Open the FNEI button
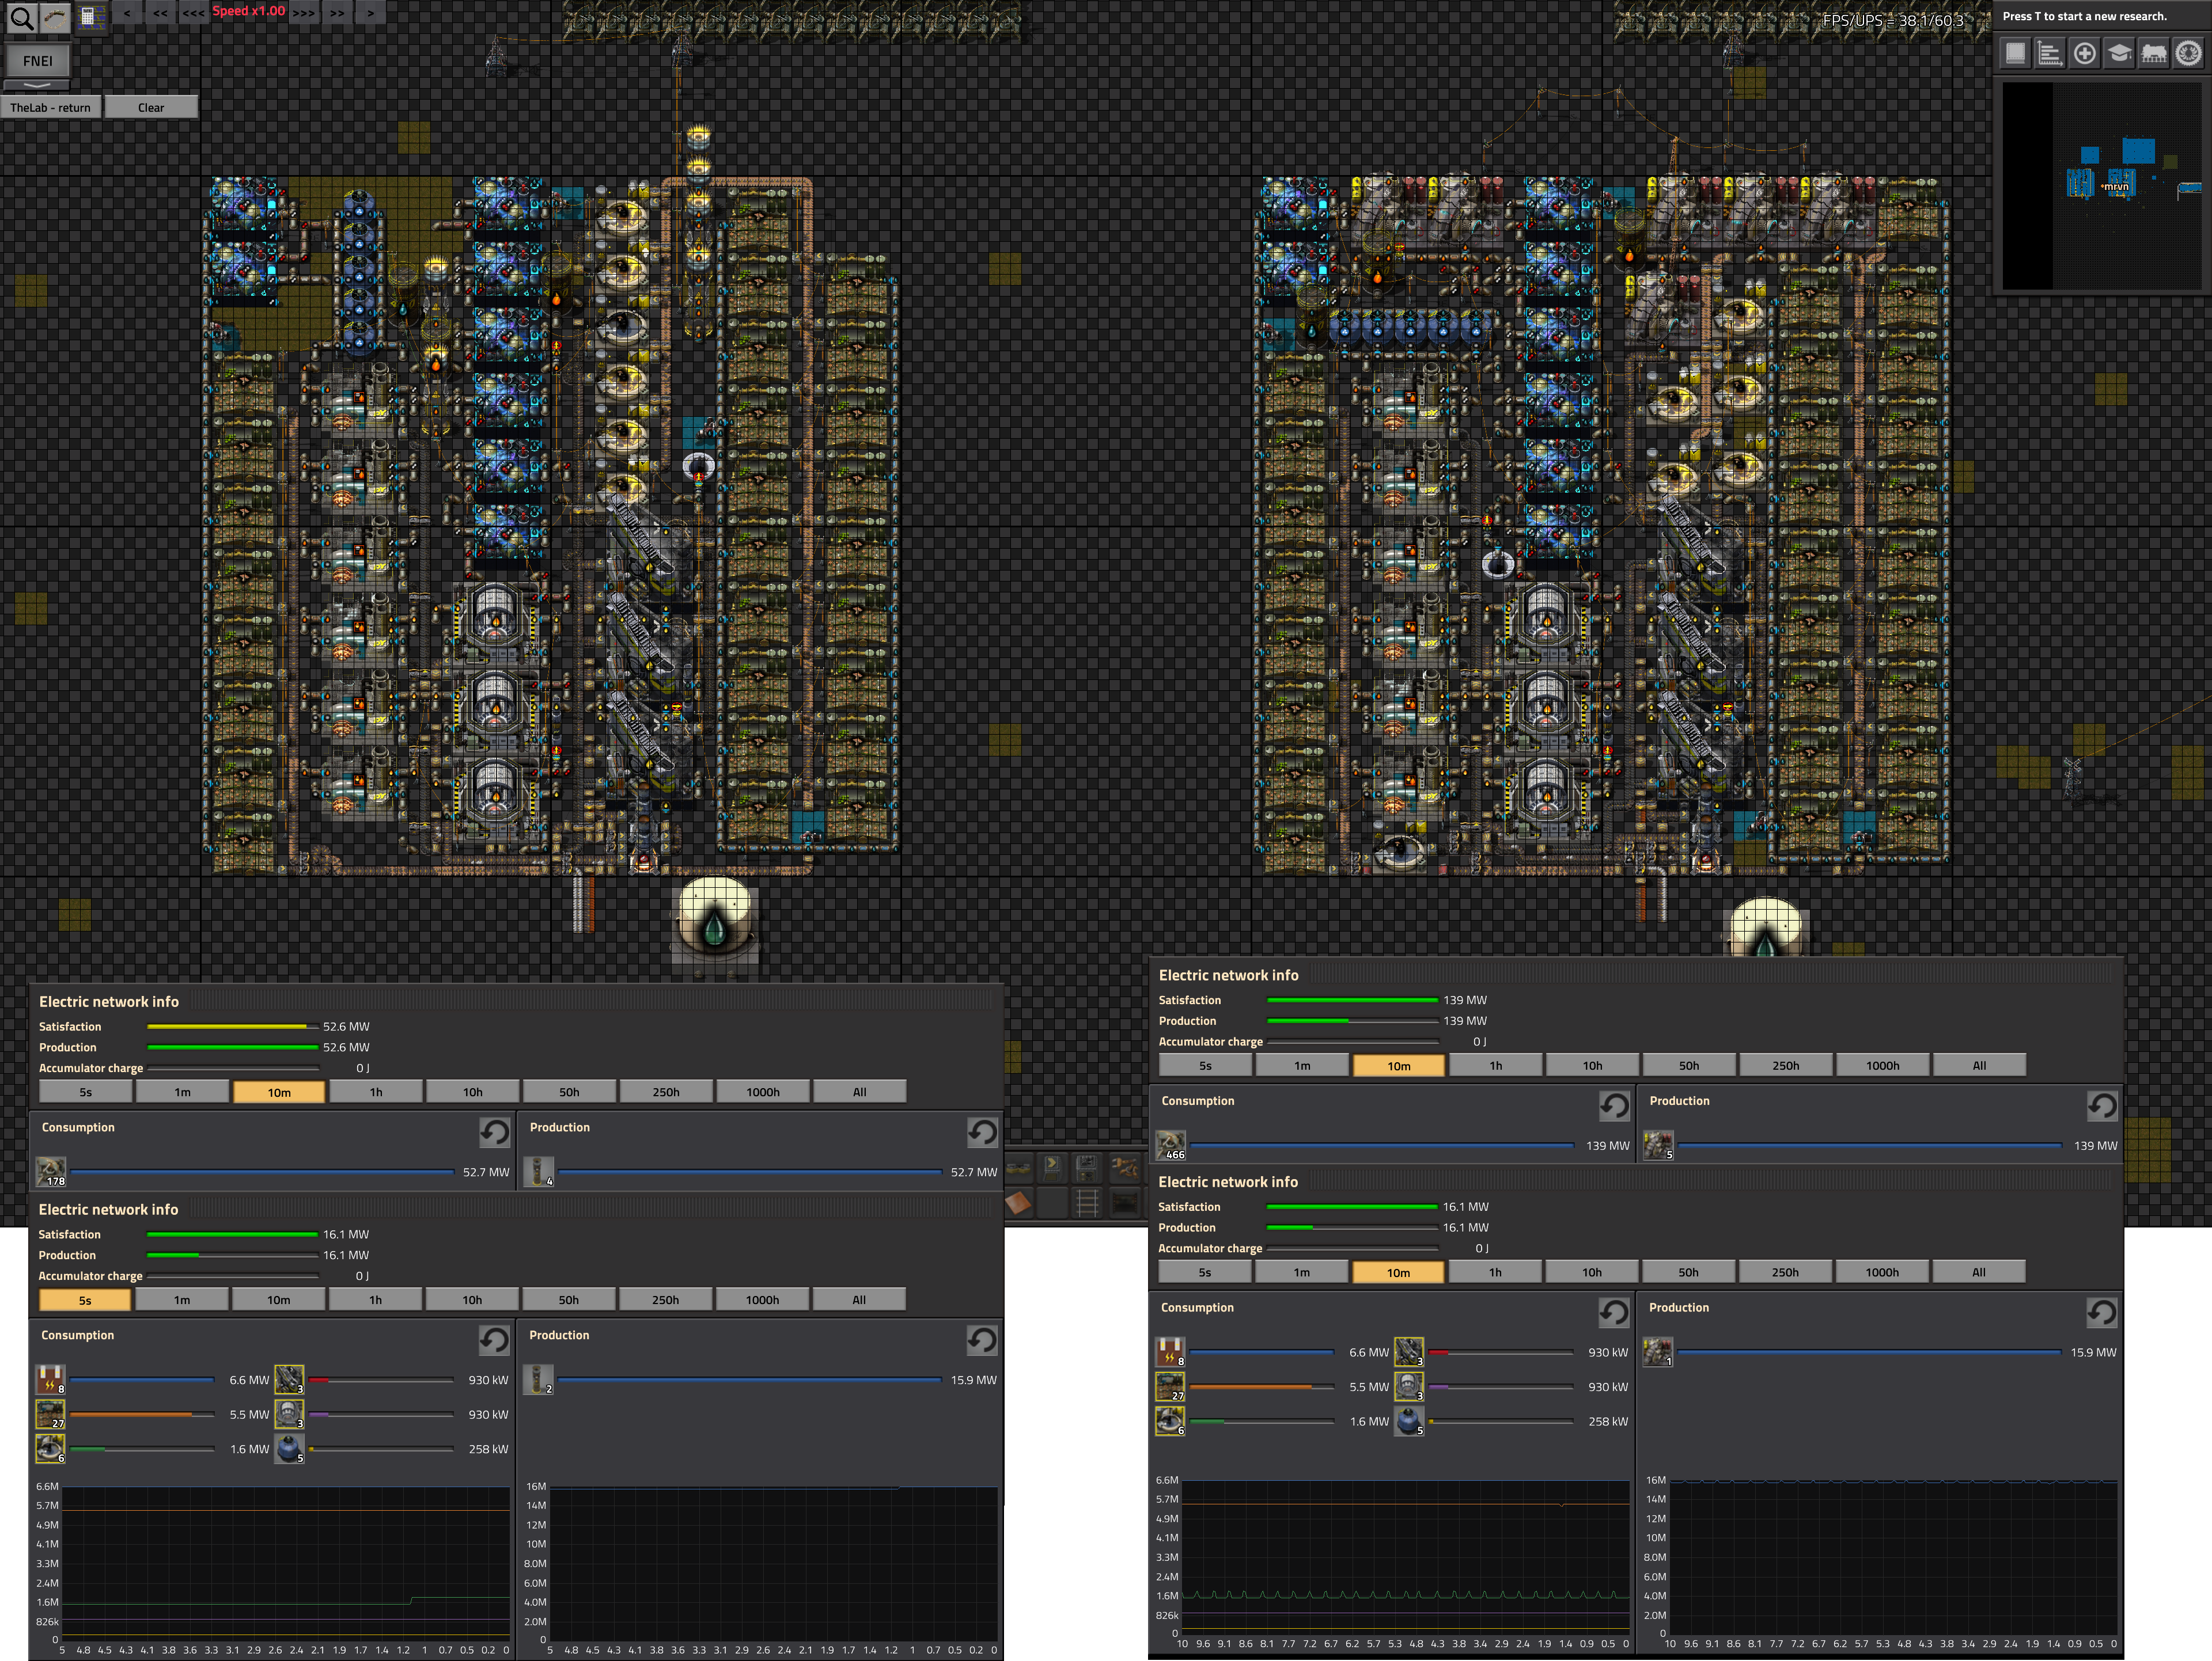 [x=38, y=60]
